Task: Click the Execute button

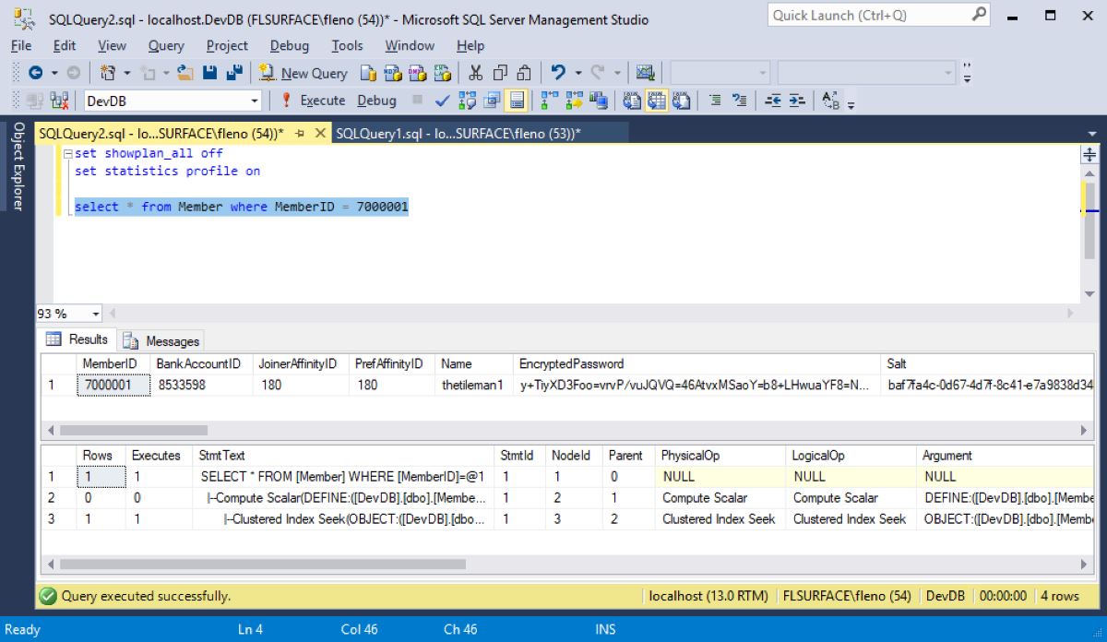Action: pos(312,101)
